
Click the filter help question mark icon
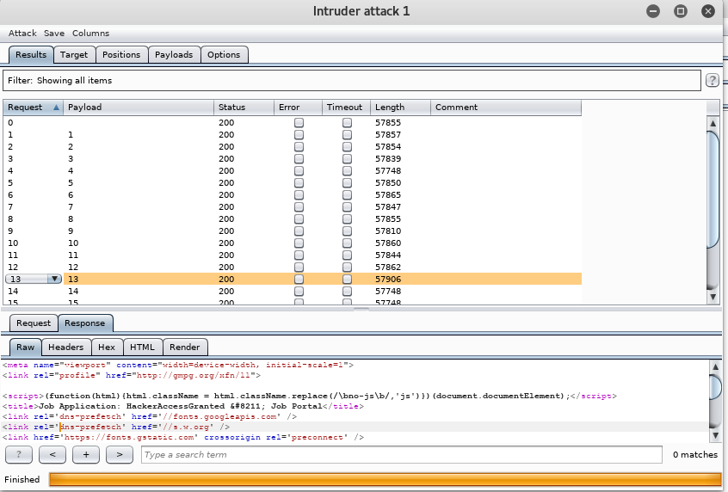tap(713, 80)
